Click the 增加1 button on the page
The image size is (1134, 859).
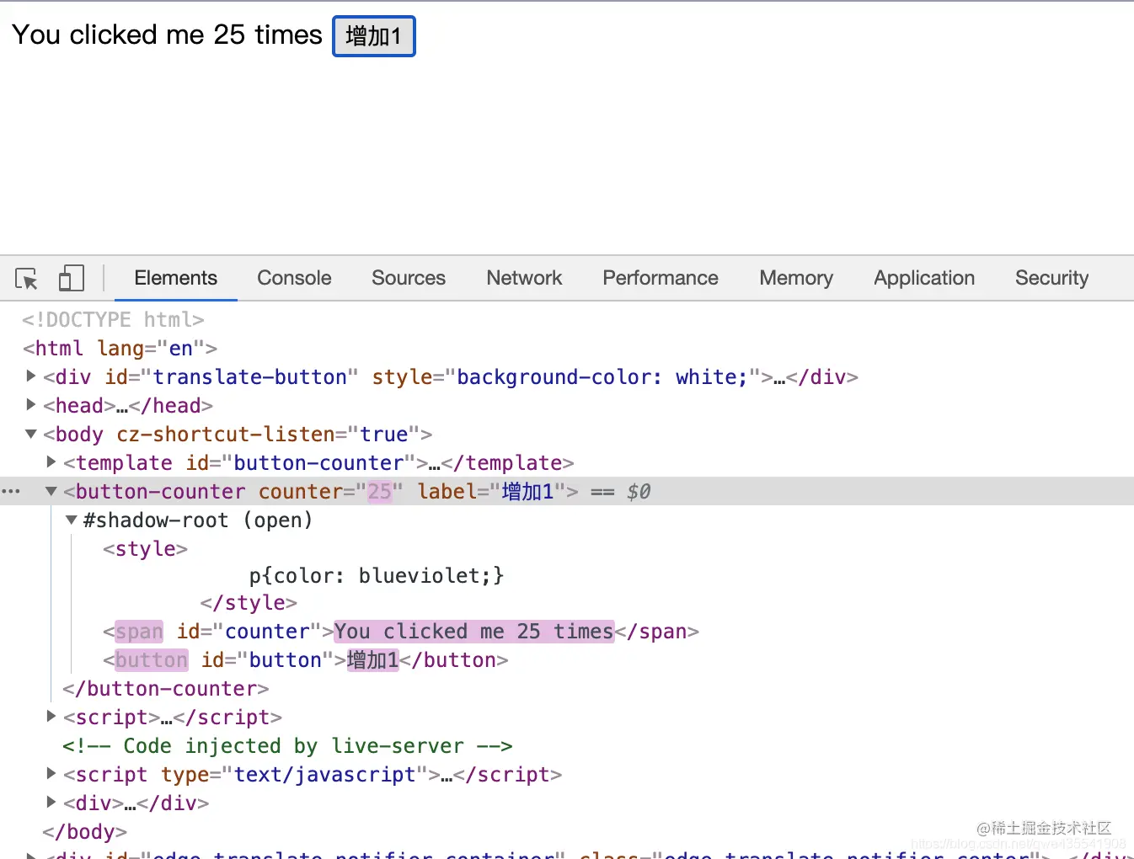click(x=374, y=36)
